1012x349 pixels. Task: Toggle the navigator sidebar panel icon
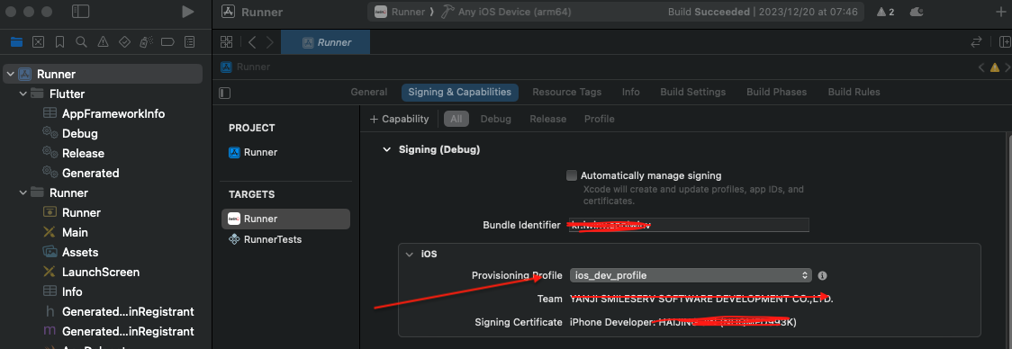pos(81,12)
